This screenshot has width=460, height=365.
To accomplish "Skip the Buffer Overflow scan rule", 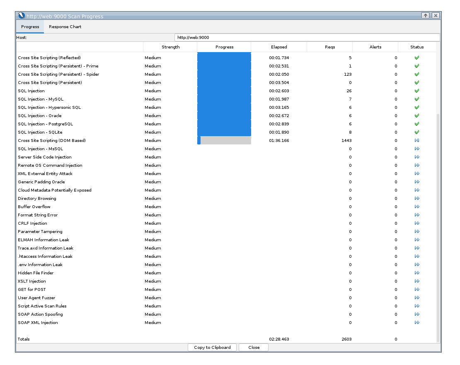I will [417, 207].
